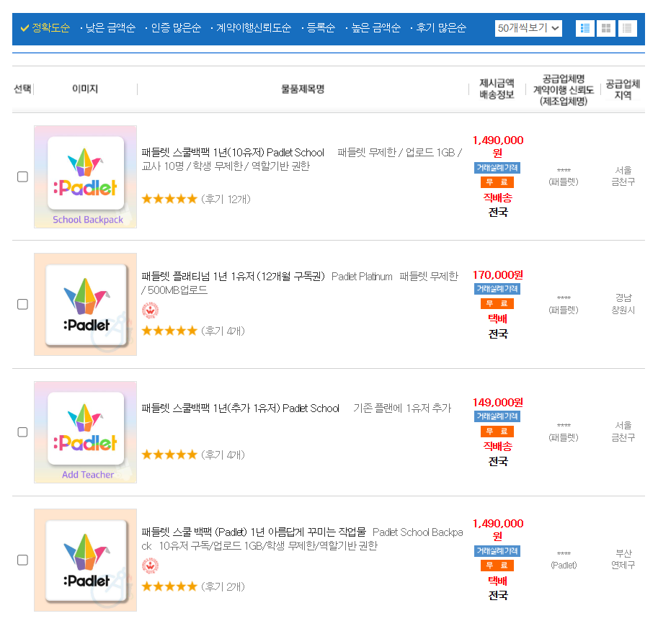The image size is (658, 621).
Task: Select checkbox for 스쿨백팩 1년(10유저) item
Action: click(22, 177)
